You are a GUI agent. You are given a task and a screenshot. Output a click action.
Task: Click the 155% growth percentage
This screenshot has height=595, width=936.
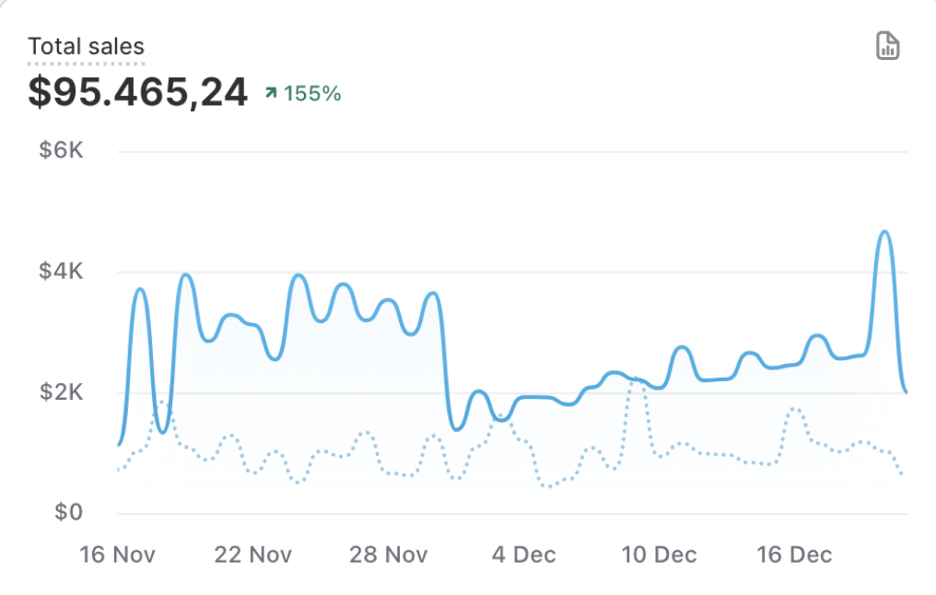click(x=312, y=93)
